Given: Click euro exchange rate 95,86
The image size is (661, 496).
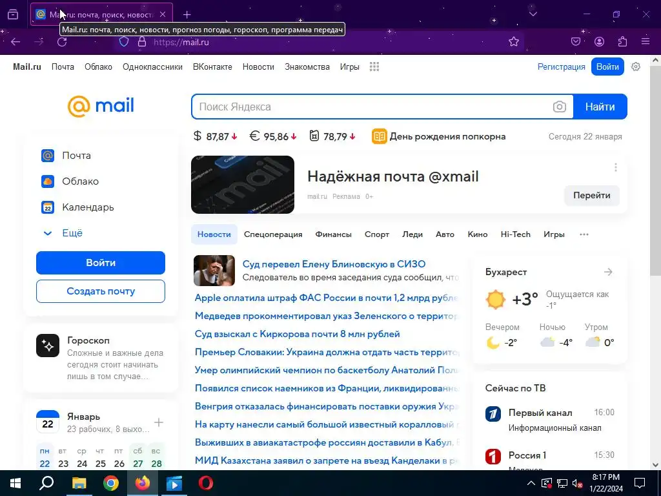Looking at the screenshot, I should click(x=273, y=137).
